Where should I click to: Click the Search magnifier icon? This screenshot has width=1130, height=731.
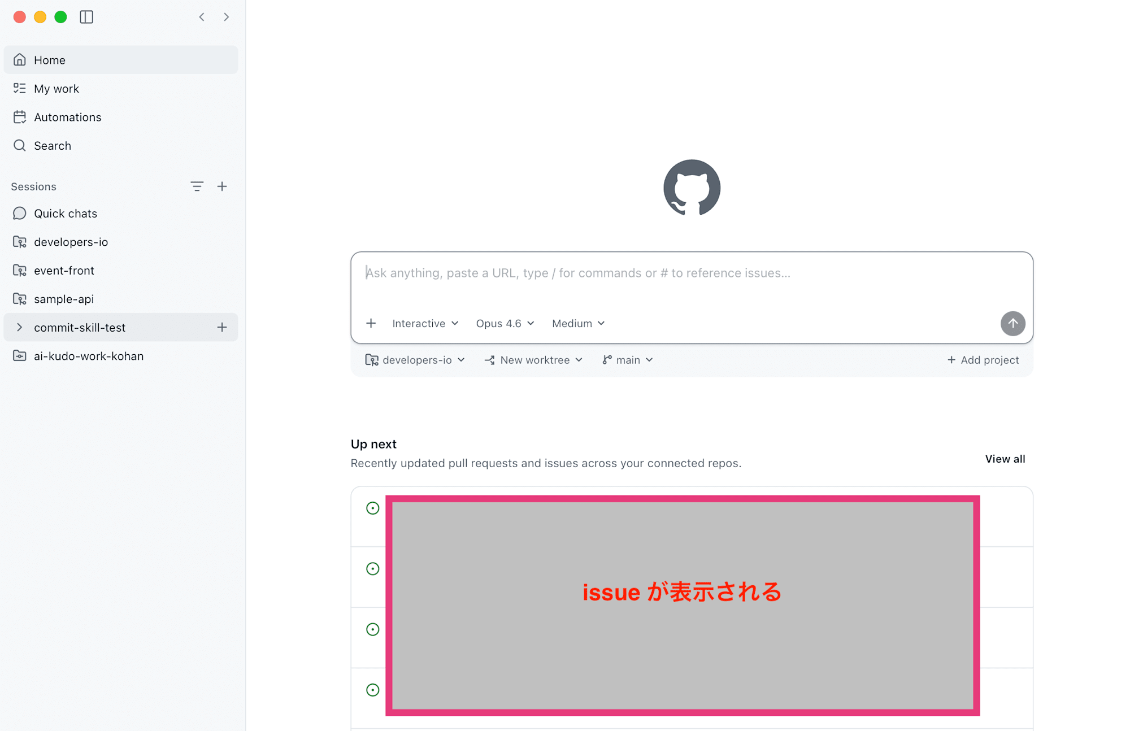pos(20,145)
